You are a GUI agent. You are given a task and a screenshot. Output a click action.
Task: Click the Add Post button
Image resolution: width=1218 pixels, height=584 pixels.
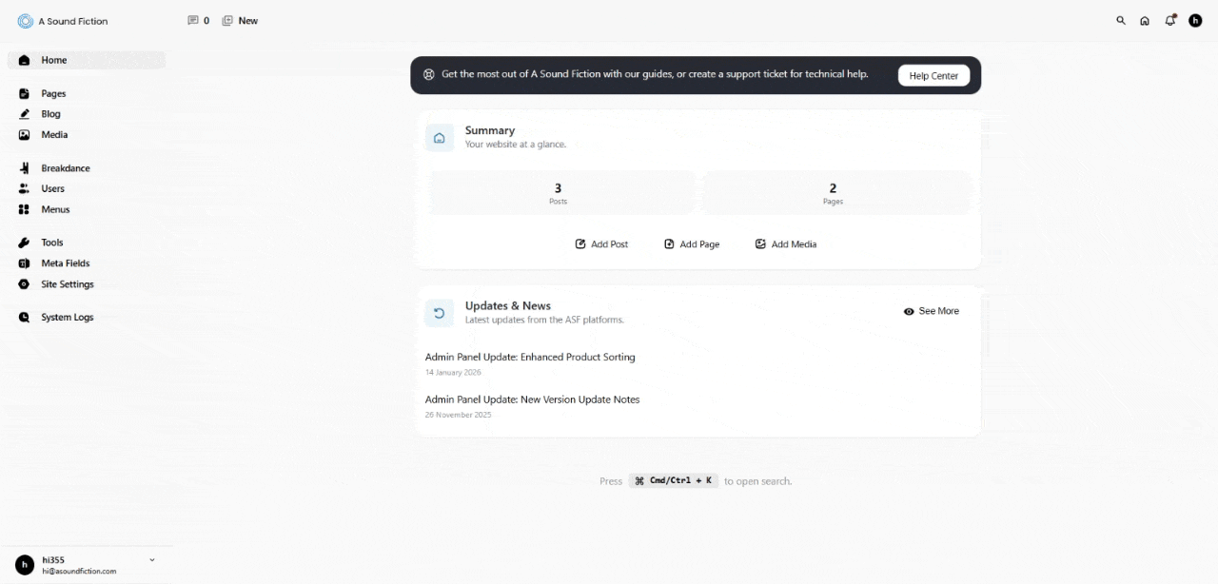601,244
